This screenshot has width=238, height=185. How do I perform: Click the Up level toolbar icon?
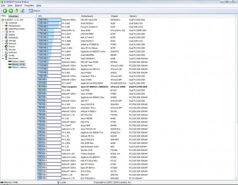(x=16, y=11)
